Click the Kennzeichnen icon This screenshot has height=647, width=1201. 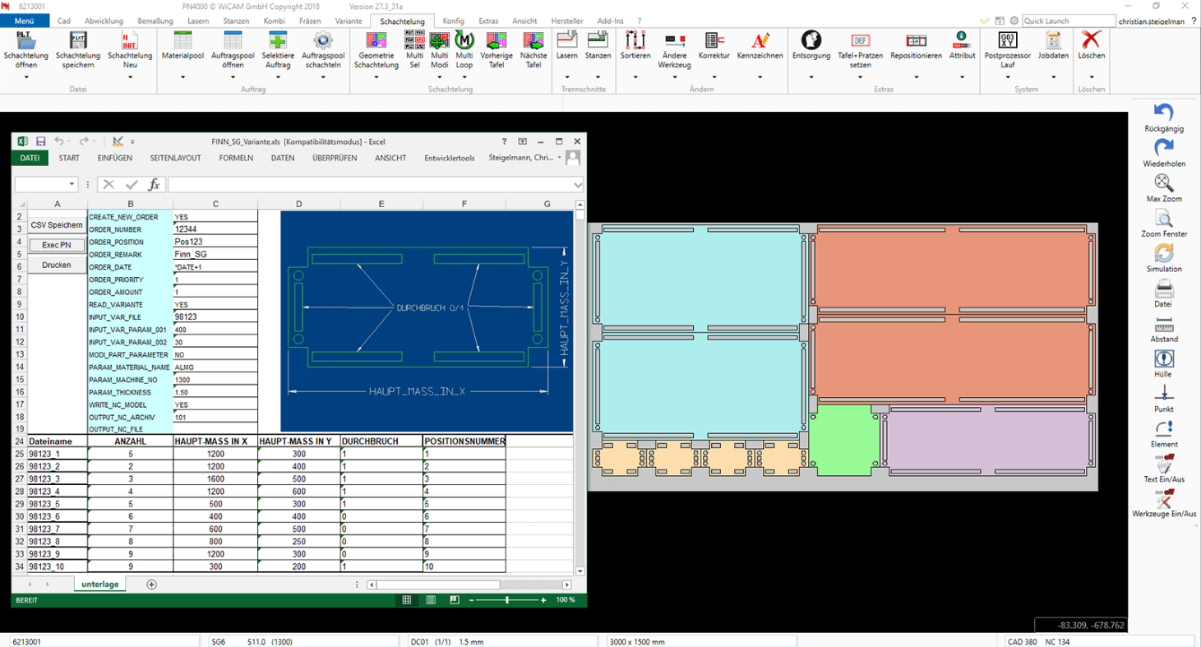coord(760,39)
